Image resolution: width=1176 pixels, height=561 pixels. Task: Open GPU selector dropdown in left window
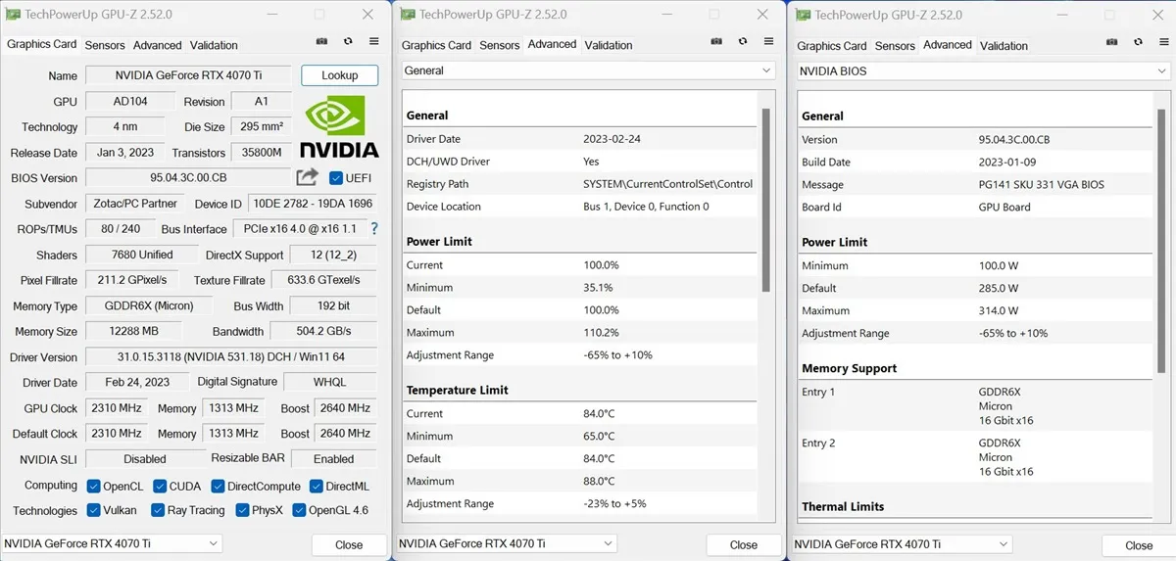[x=112, y=543]
